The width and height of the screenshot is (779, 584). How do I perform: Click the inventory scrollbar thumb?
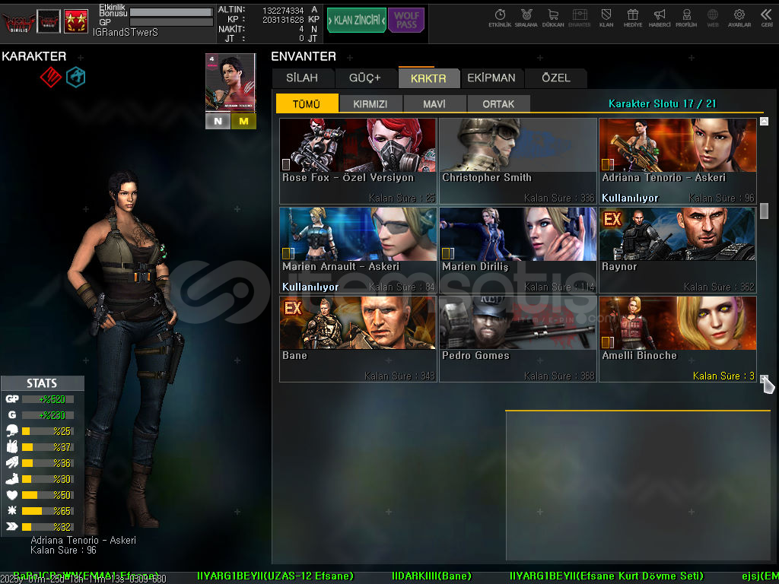[x=764, y=211]
